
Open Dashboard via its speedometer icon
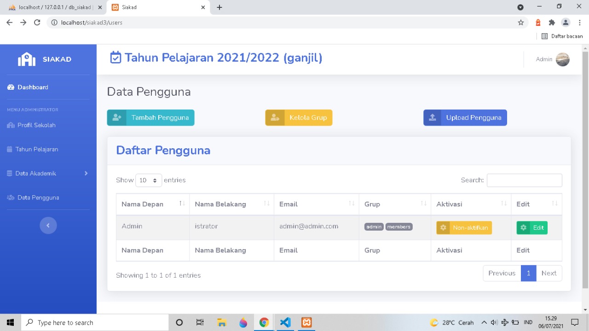pos(11,87)
